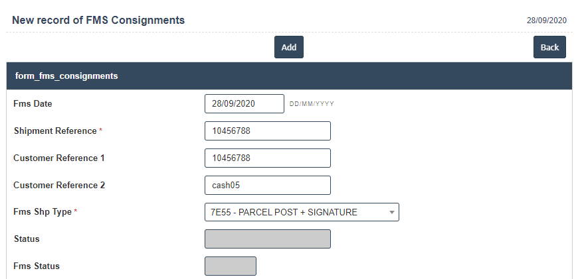Click the DD/MM/YYYY format hint
582x279 pixels.
tap(312, 104)
